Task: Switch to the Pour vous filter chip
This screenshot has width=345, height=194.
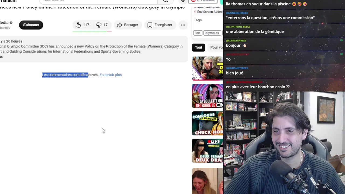Action: [x=216, y=47]
